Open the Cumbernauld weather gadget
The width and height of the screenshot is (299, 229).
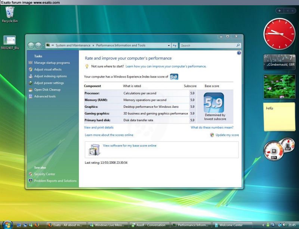coord(279,62)
